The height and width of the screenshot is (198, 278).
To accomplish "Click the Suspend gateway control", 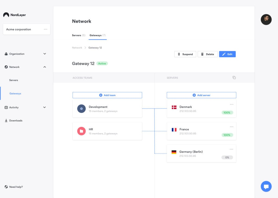I will pyautogui.click(x=185, y=54).
